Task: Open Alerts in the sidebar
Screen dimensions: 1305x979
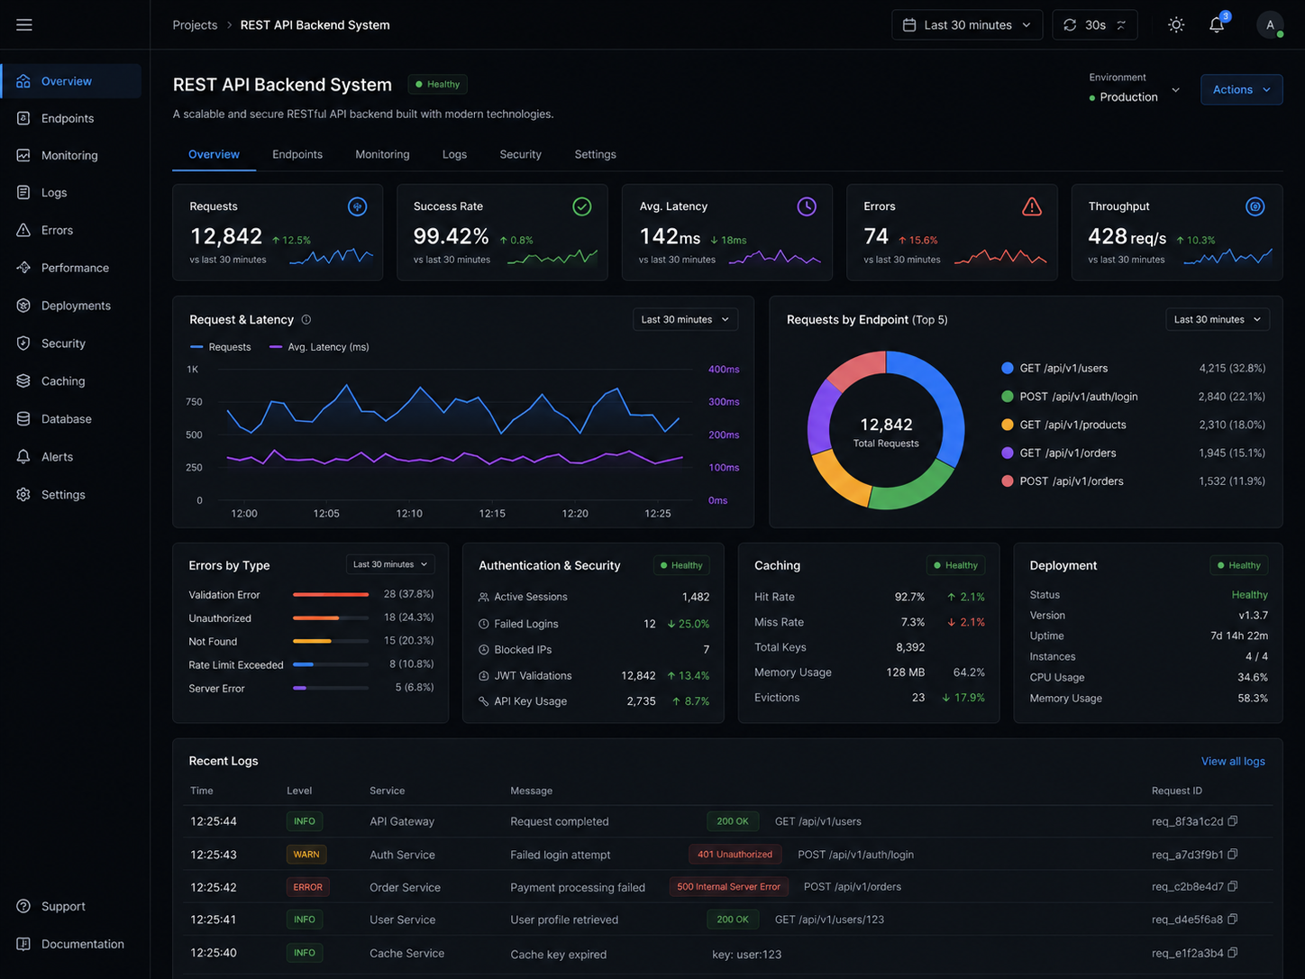Action: pos(57,458)
